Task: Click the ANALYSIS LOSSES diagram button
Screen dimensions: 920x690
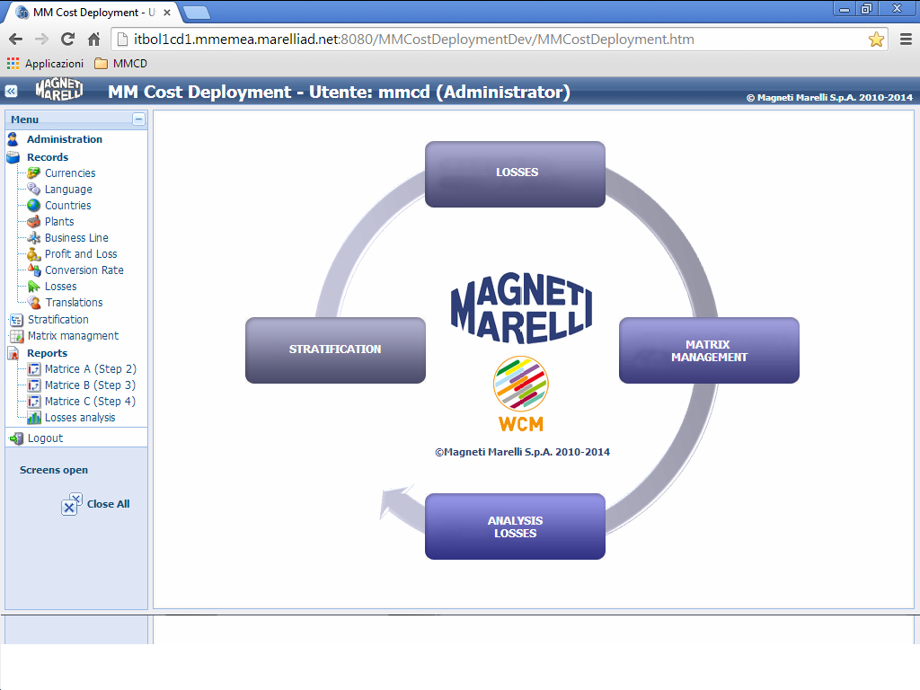Action: pyautogui.click(x=515, y=526)
